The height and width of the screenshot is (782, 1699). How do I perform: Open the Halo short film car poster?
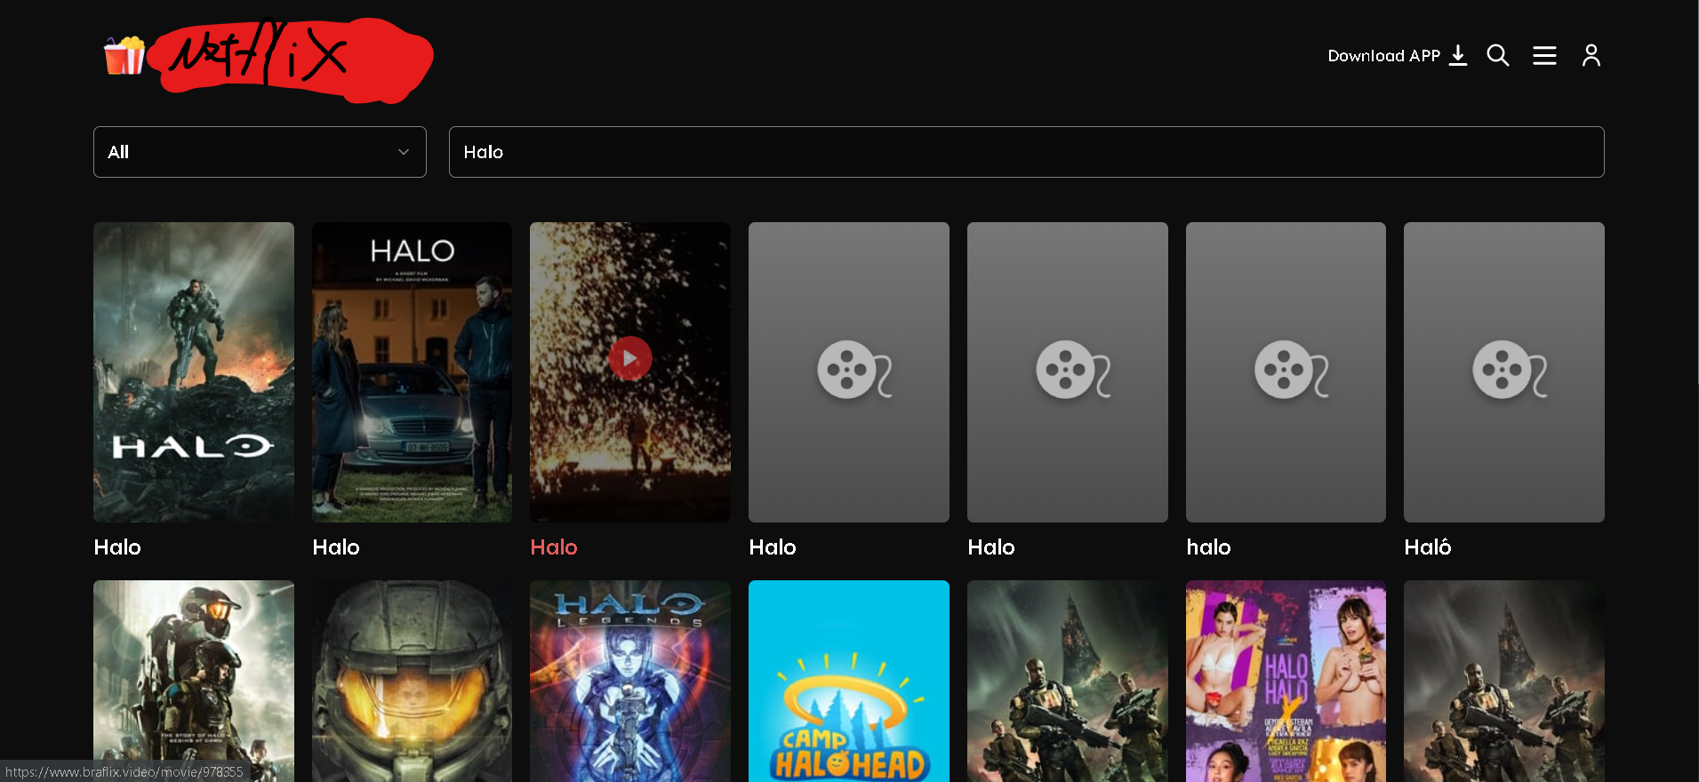pyautogui.click(x=412, y=371)
